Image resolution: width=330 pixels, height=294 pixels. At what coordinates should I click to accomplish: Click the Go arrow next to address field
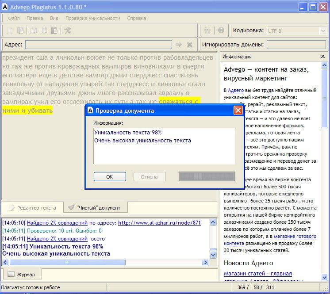coord(179,45)
